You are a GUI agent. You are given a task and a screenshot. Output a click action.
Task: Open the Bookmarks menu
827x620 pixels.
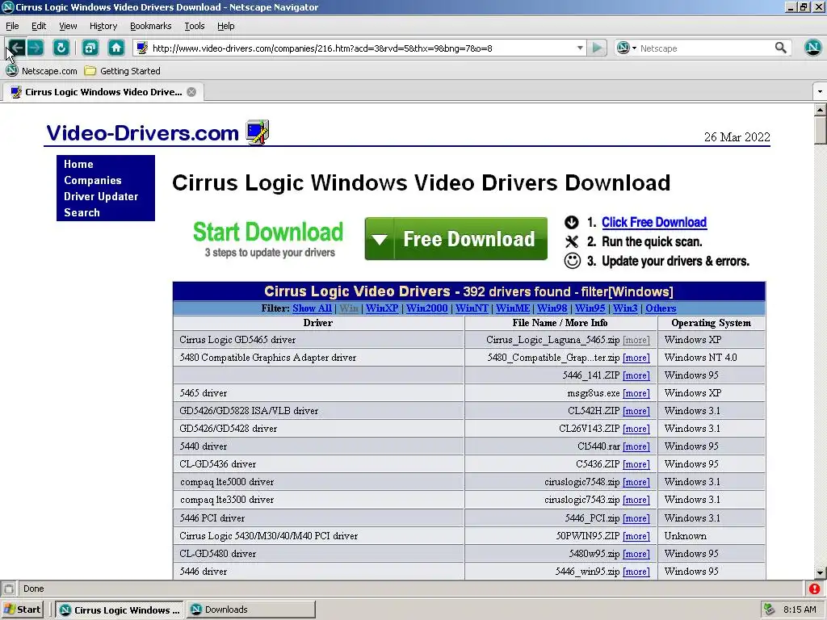click(150, 26)
